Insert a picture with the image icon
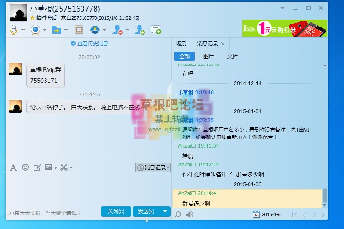 (48, 167)
